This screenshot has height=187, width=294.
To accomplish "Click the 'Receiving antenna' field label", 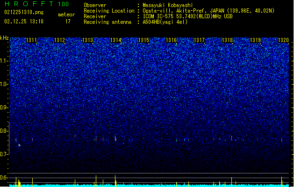I will coord(108,22).
